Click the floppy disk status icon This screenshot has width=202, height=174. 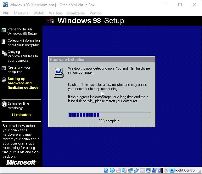[x=118, y=170]
